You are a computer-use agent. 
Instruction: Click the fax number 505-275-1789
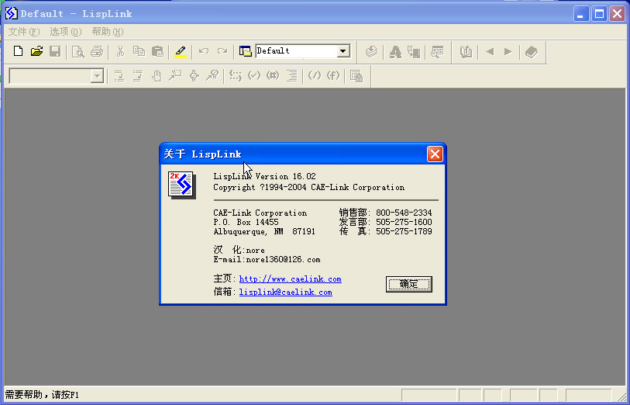coord(404,231)
